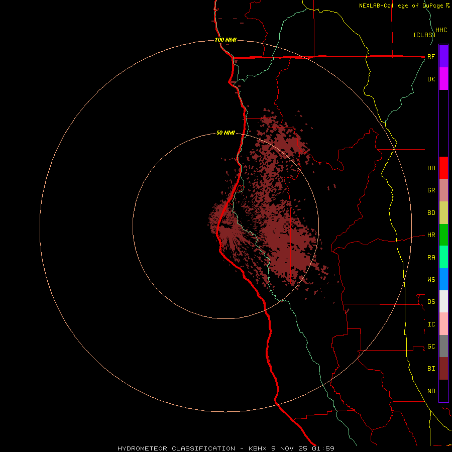The image size is (452, 452).
Task: Pick the mint green RA legend swatch
Action: point(443,257)
